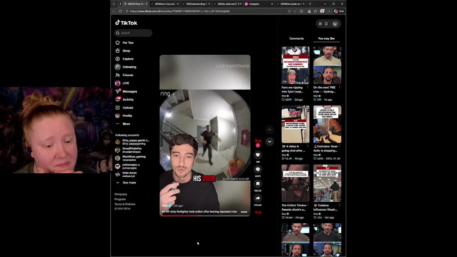Viewport: 457px width, 257px height.
Task: Open the video going viral thumbnail
Action: pos(295,124)
